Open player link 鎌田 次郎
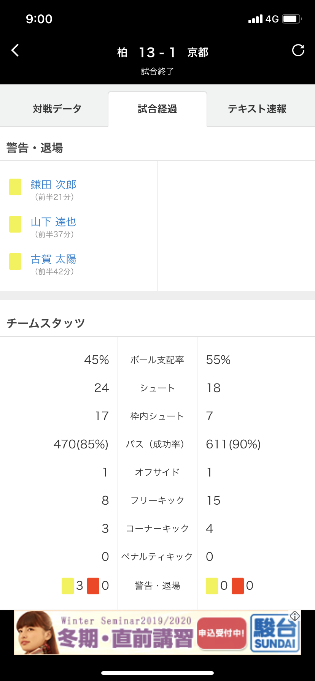 tap(54, 185)
